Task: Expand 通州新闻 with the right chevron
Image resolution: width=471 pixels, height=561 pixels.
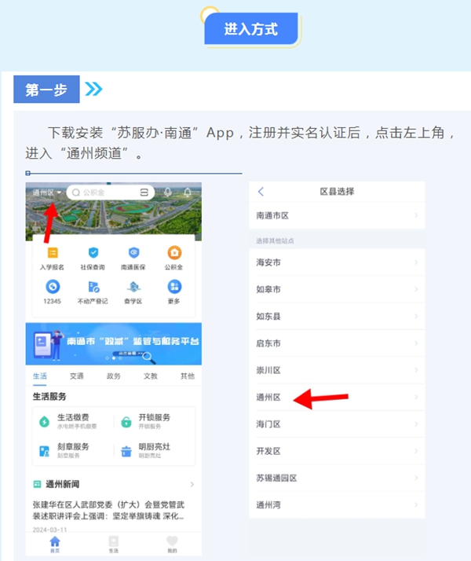Action: pos(192,485)
